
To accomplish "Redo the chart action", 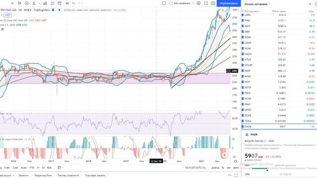I will pos(79,3).
